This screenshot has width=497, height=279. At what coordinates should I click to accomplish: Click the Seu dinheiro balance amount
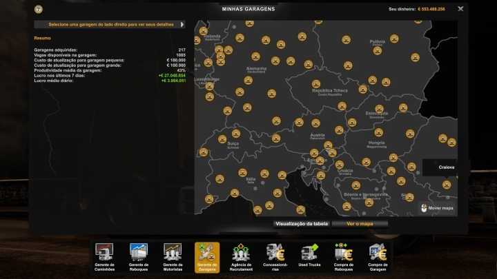click(x=431, y=9)
